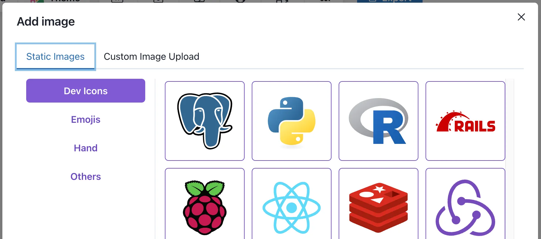Choose the Raspberry Pi icon
The image size is (541, 239).
[x=205, y=204]
